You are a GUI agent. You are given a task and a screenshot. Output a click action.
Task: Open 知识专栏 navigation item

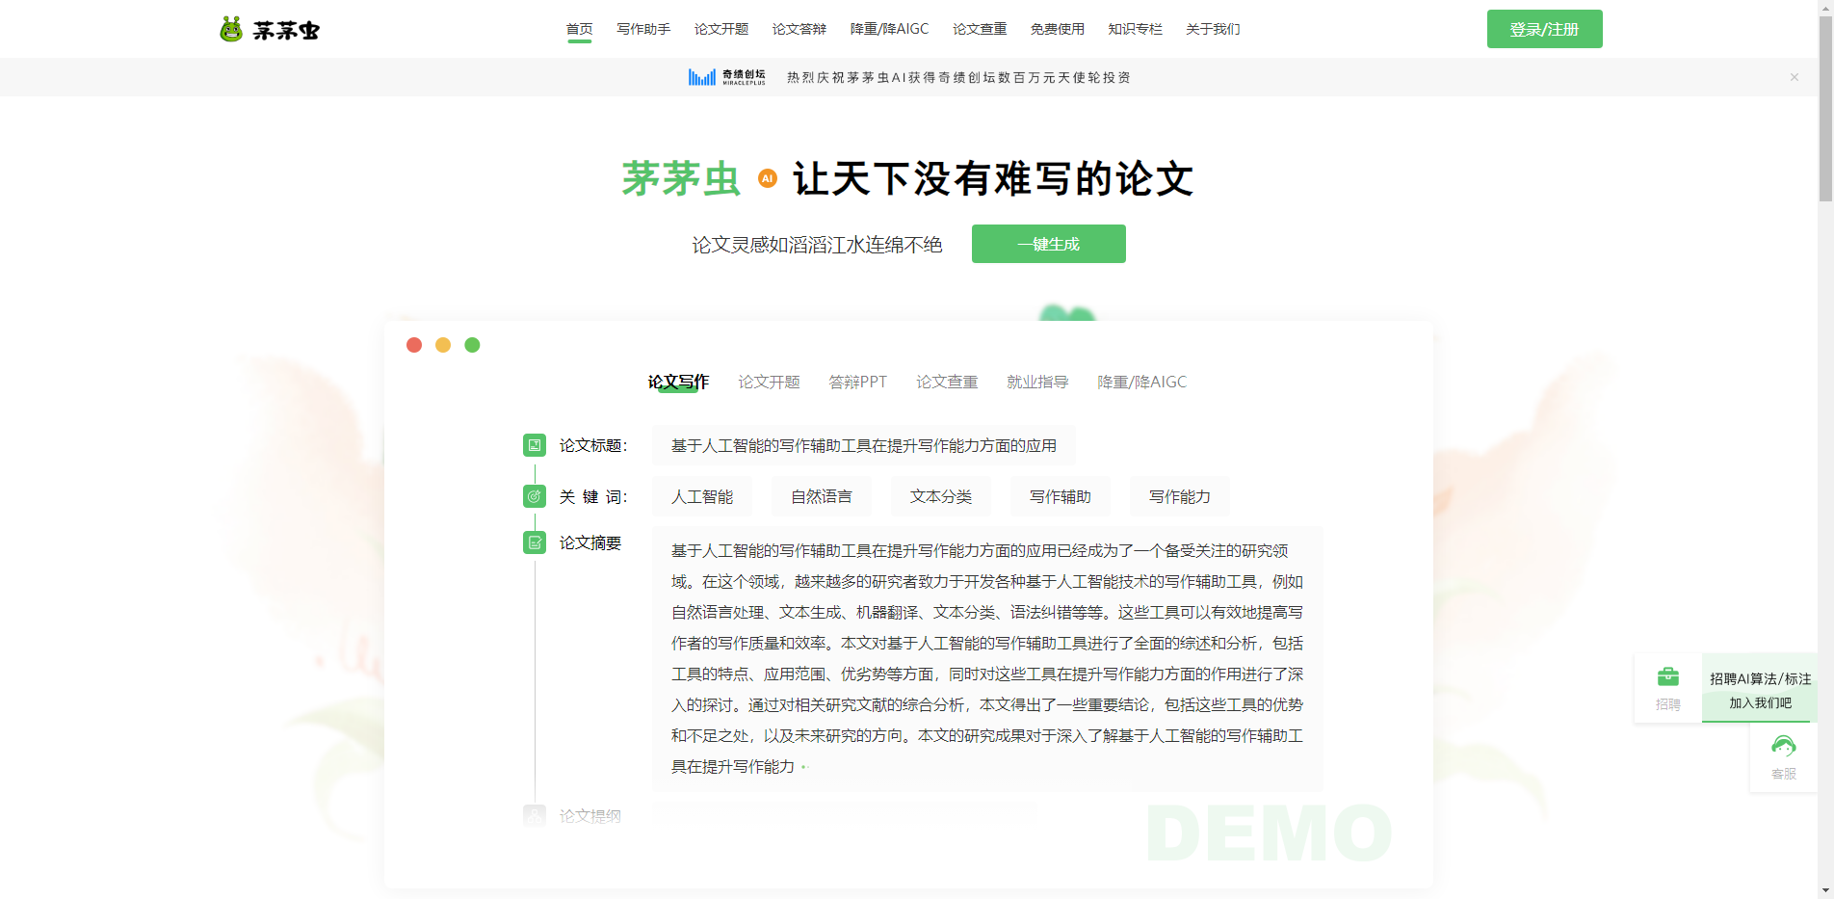pos(1136,29)
